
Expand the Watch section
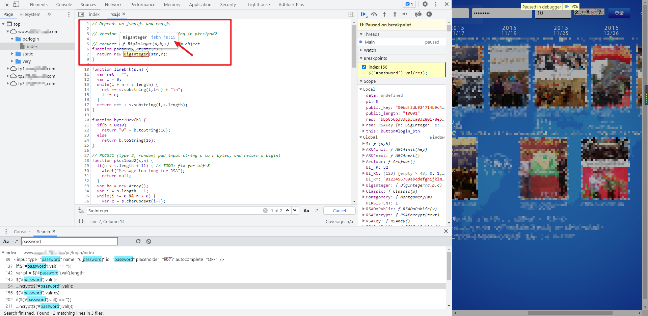click(370, 50)
